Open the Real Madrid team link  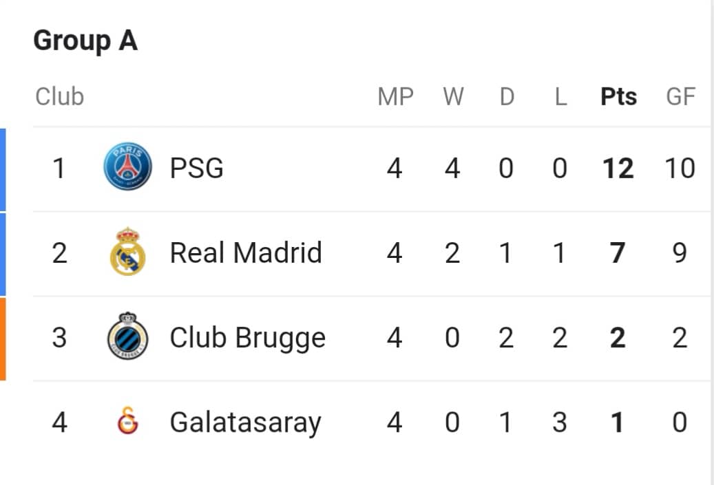[246, 252]
